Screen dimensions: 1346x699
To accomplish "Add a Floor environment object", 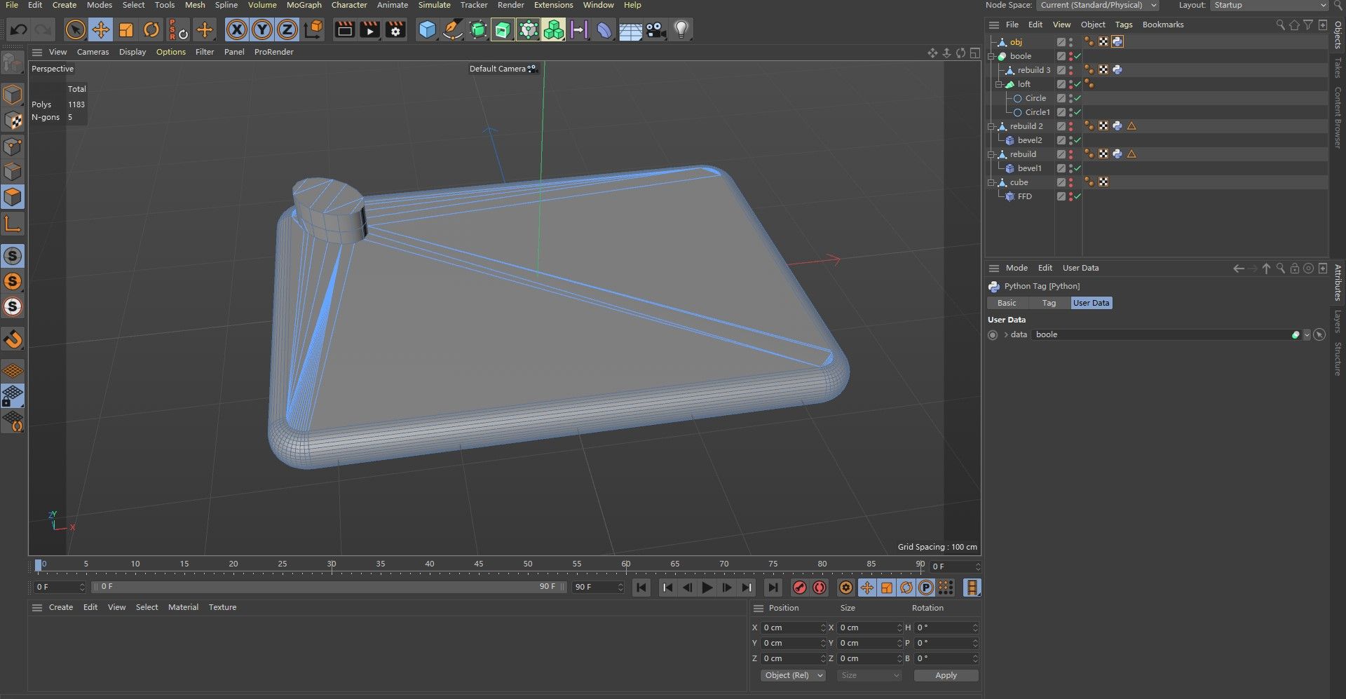I will (x=630, y=29).
